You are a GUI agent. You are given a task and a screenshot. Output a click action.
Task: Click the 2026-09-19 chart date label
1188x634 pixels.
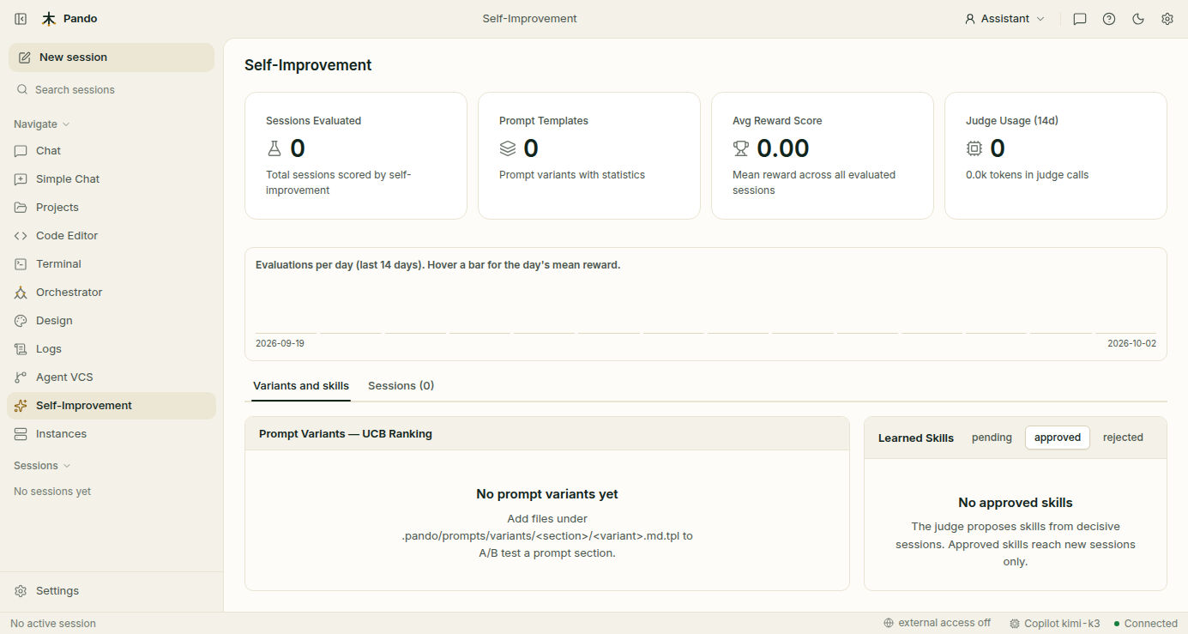coord(280,343)
